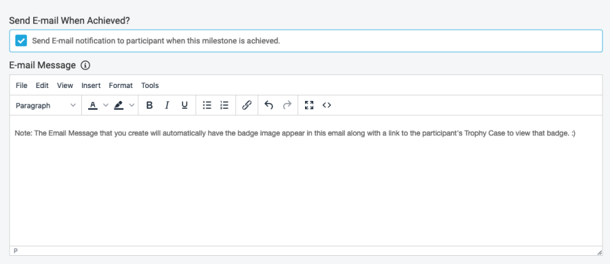
Task: Expand the highlight color picker arrow
Action: [131, 106]
